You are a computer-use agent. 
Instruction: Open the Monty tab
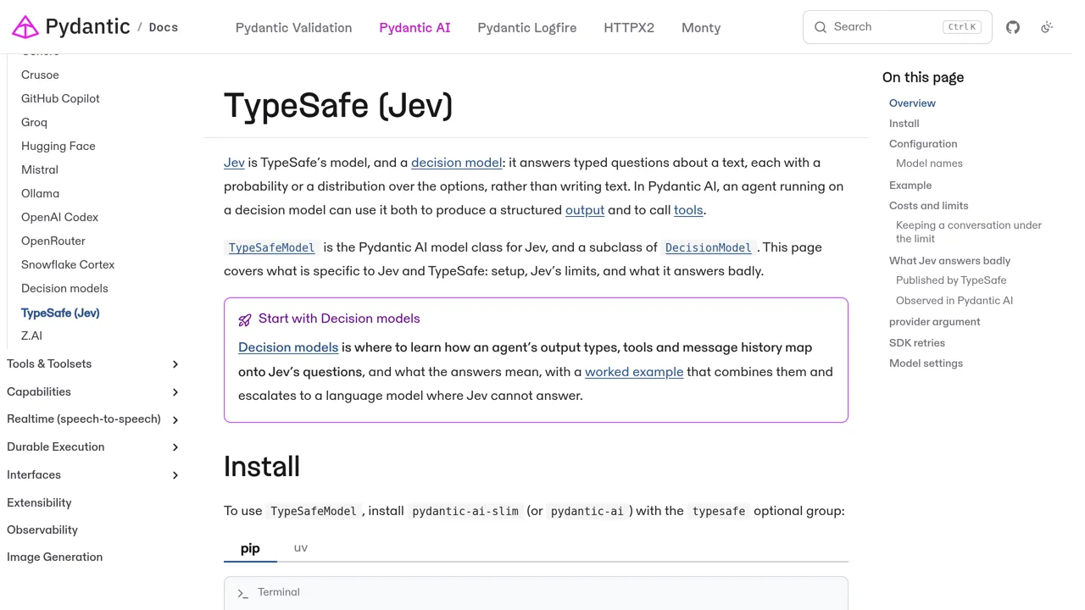[x=701, y=28]
